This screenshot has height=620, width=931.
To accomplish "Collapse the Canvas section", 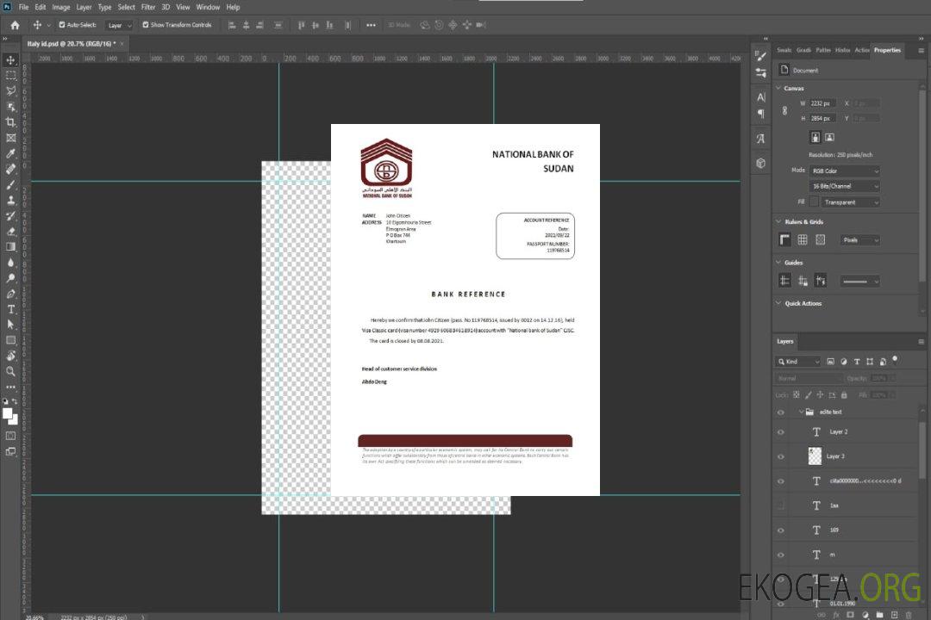I will (779, 88).
